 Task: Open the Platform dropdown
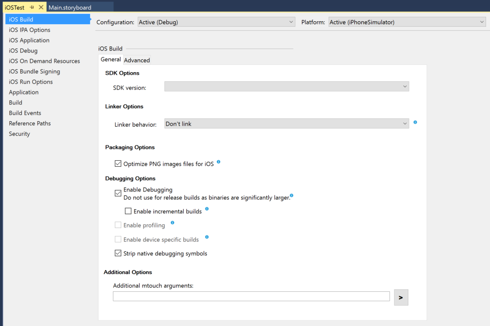click(x=407, y=22)
